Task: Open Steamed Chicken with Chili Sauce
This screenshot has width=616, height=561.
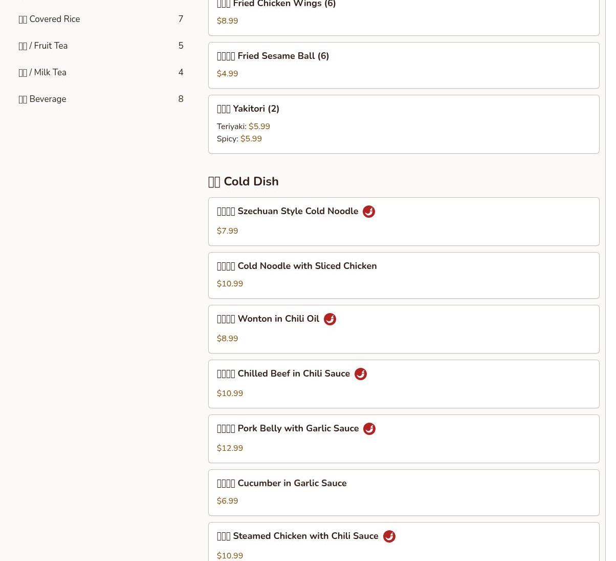Action: tap(404, 542)
